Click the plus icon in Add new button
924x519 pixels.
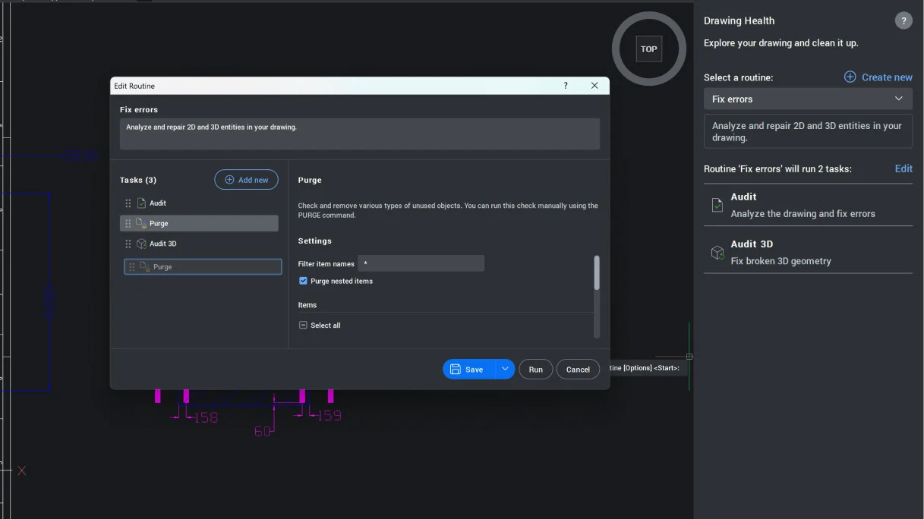tap(229, 180)
